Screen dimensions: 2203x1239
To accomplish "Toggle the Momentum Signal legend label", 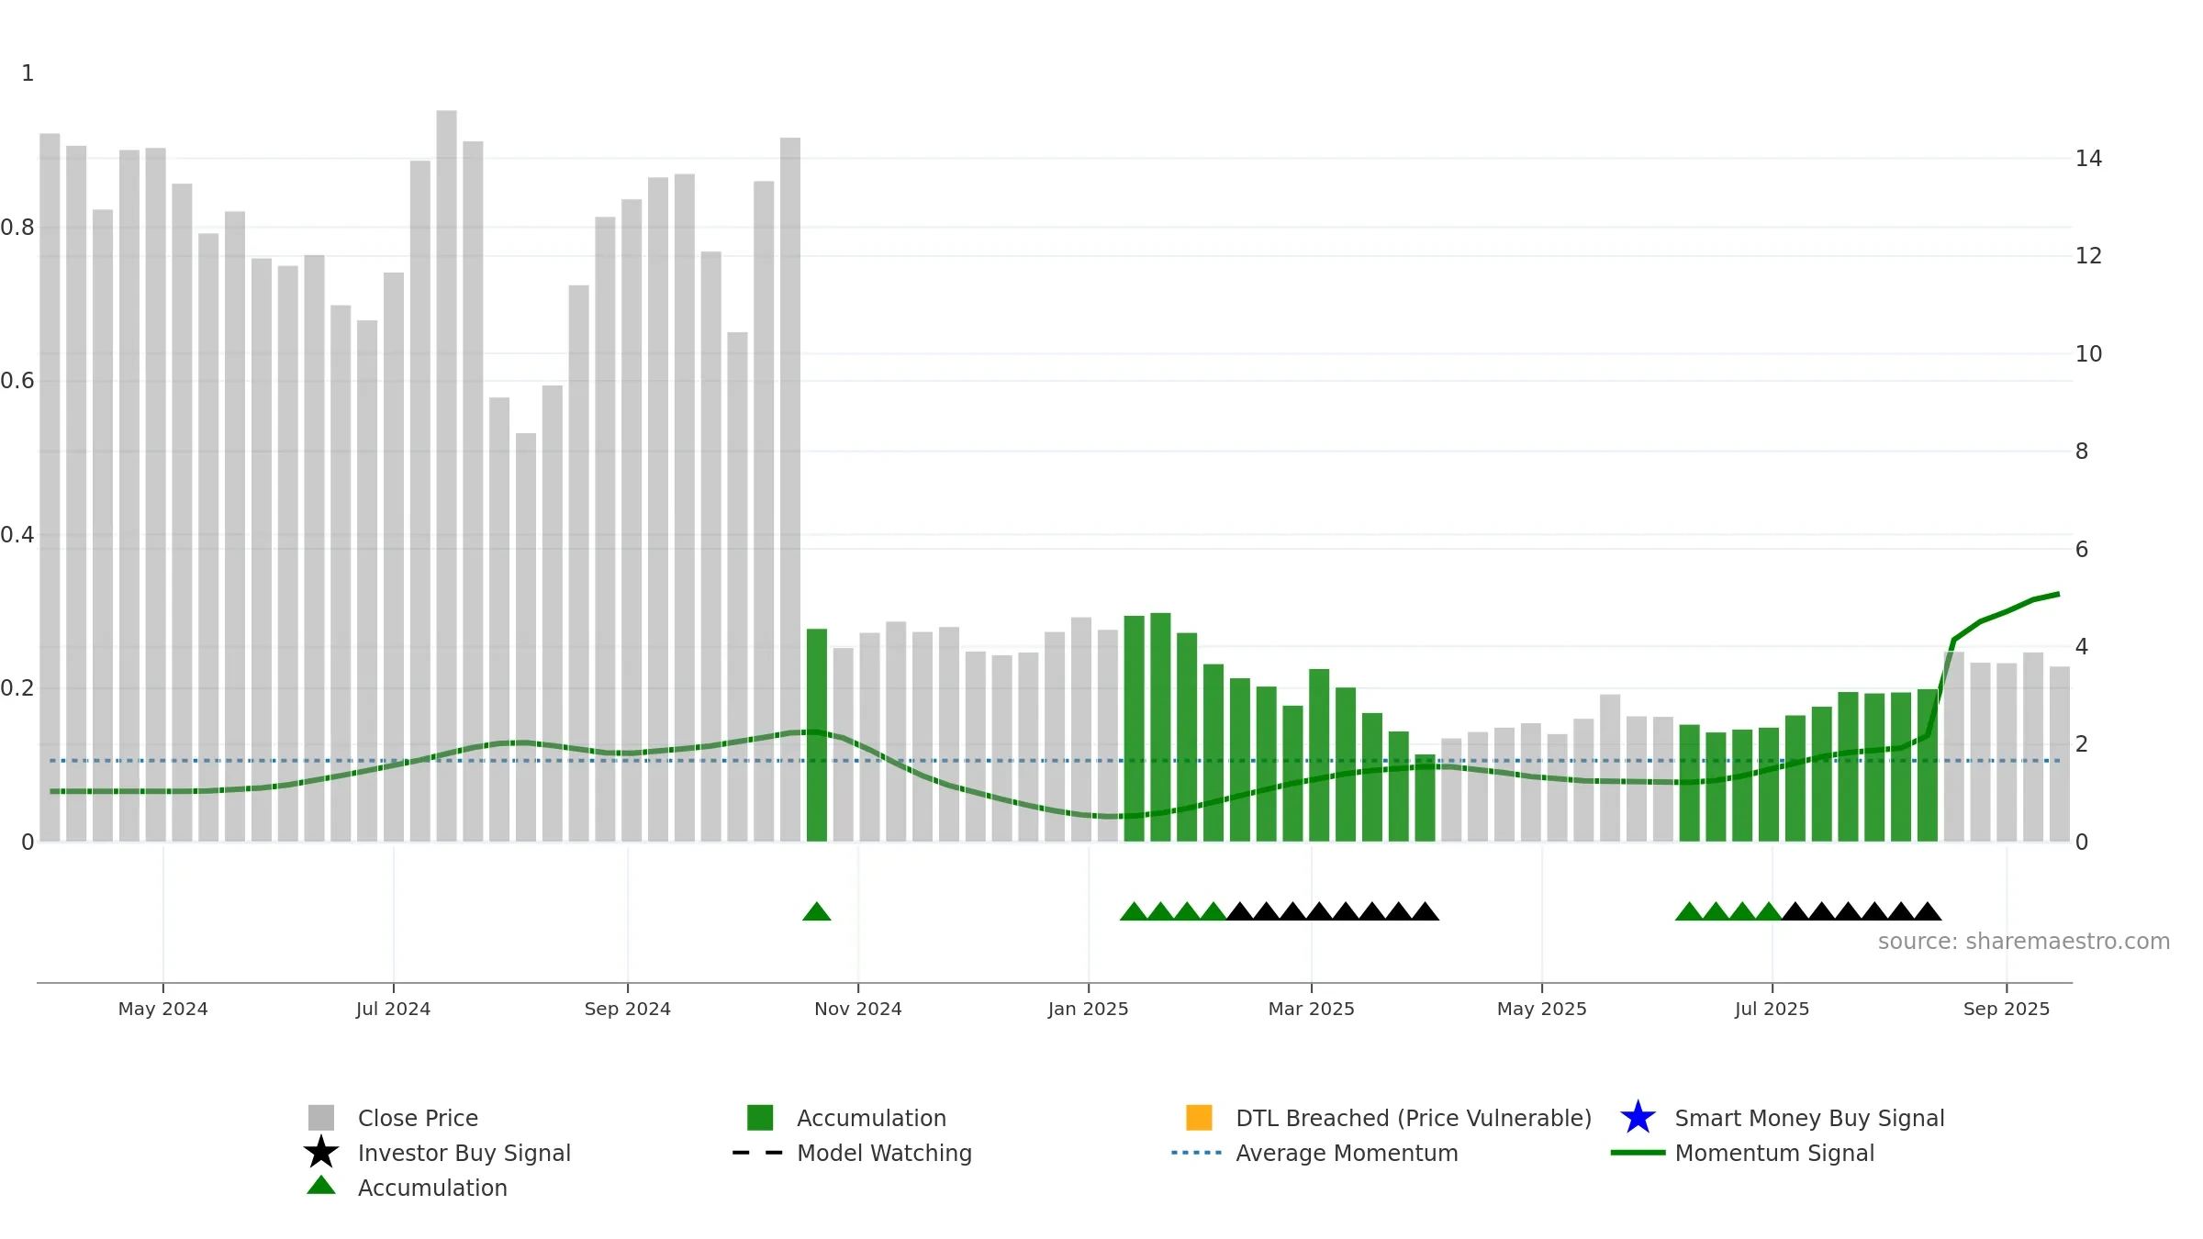I will click(1774, 1153).
